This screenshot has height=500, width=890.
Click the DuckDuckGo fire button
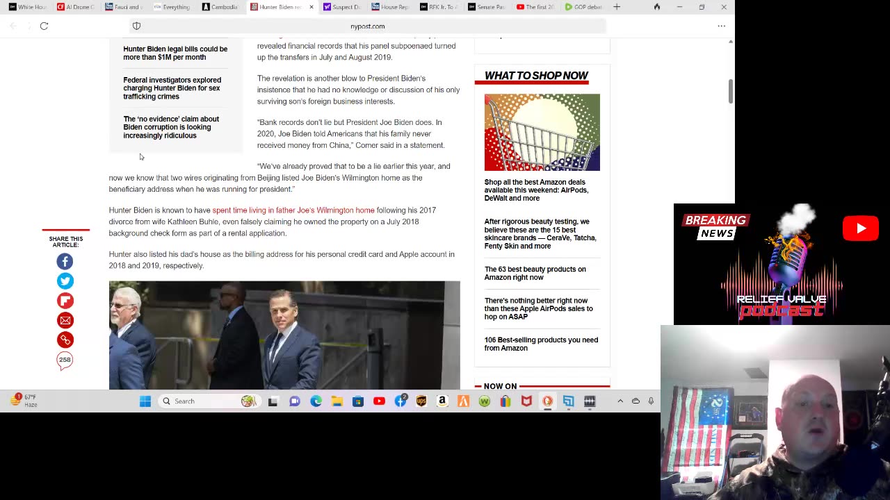pyautogui.click(x=656, y=7)
